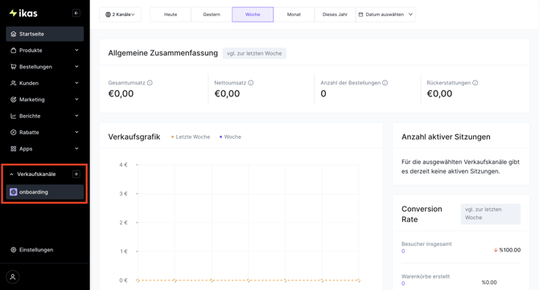Image resolution: width=539 pixels, height=290 pixels.
Task: Click the Marketing menu label
Action: click(32, 100)
